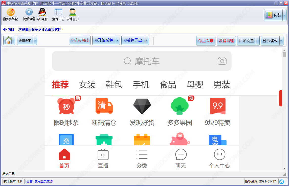Select the 推荐 category tab
289x186 pixels.
click(60, 85)
